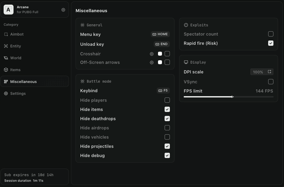The width and height of the screenshot is (284, 187).
Task: Select the Miscellaneous category
Action: coord(23,82)
